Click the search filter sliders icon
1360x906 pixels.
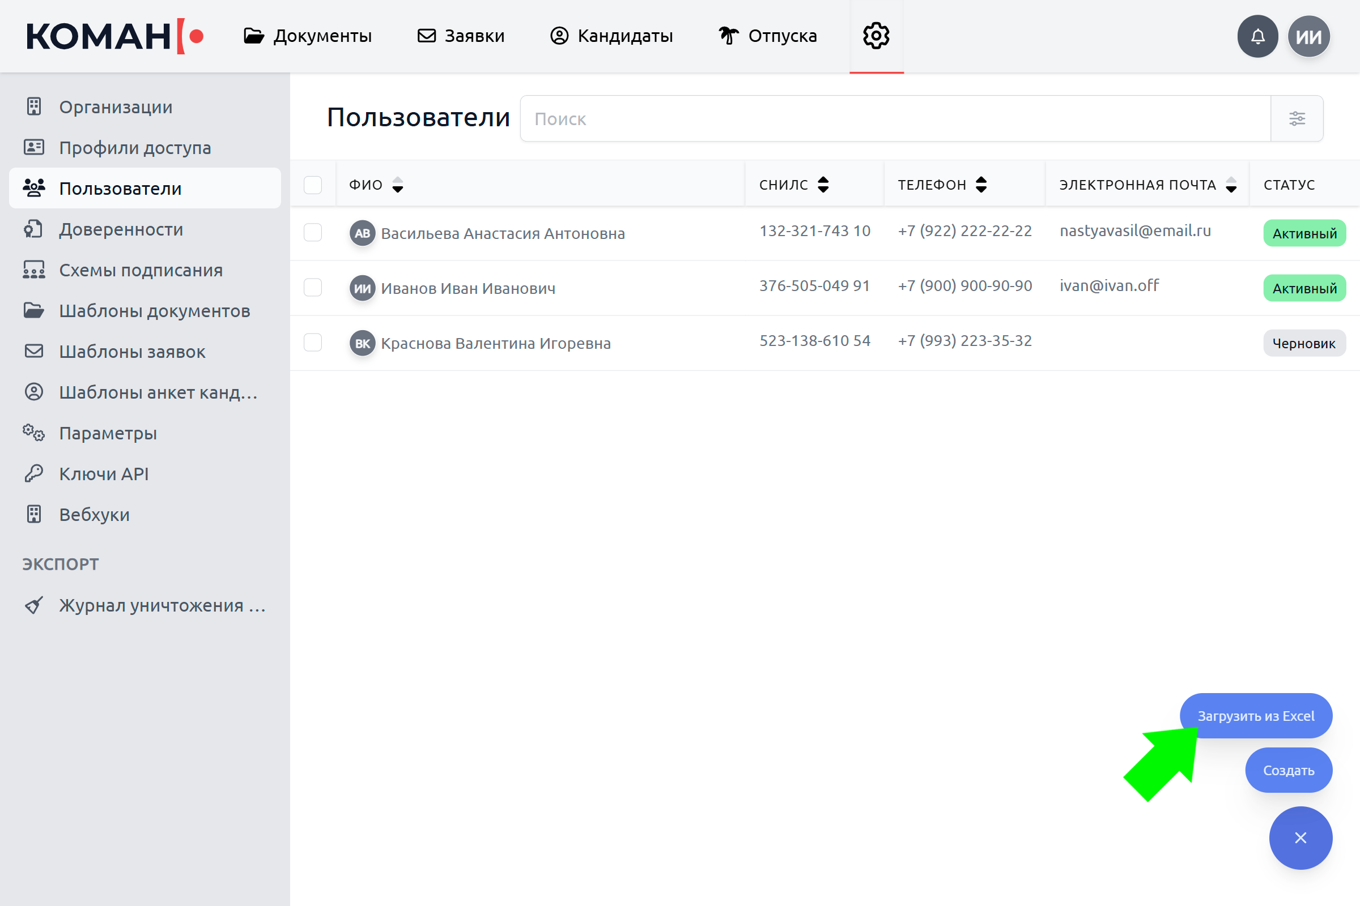click(x=1297, y=118)
